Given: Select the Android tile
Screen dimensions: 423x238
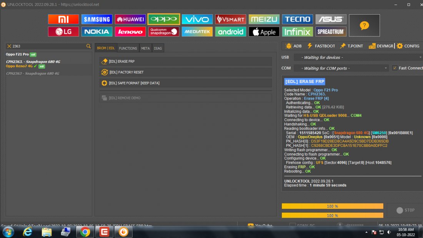Looking at the screenshot, I should point(231,32).
